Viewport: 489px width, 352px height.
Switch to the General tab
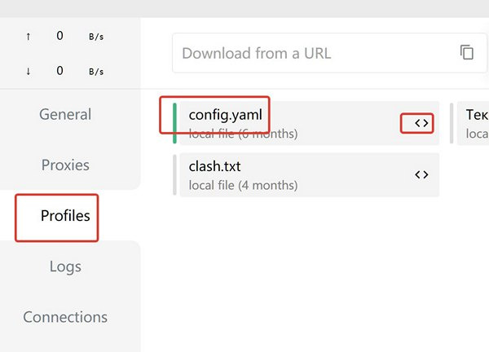pos(65,114)
